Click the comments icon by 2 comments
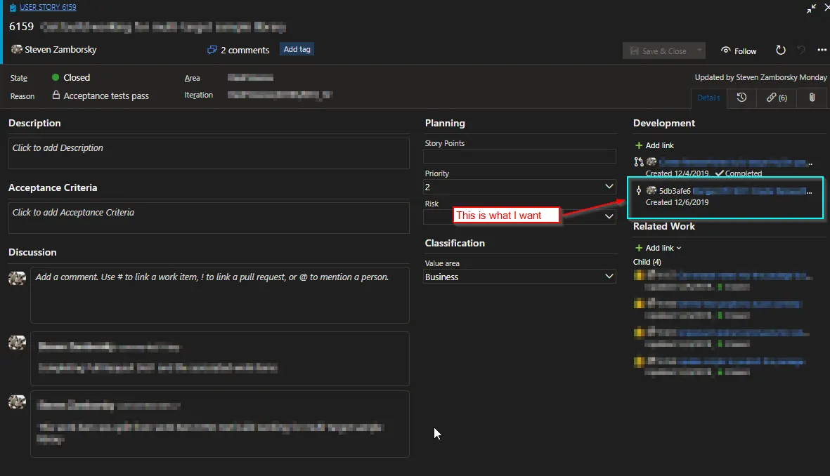Screen dimensions: 830x476 212,50
